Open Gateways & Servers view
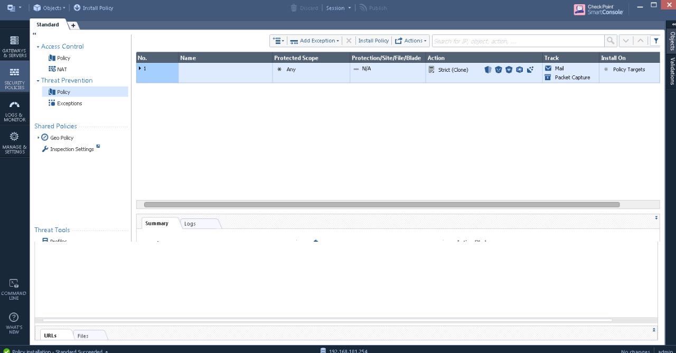This screenshot has height=353, width=676. [14, 46]
